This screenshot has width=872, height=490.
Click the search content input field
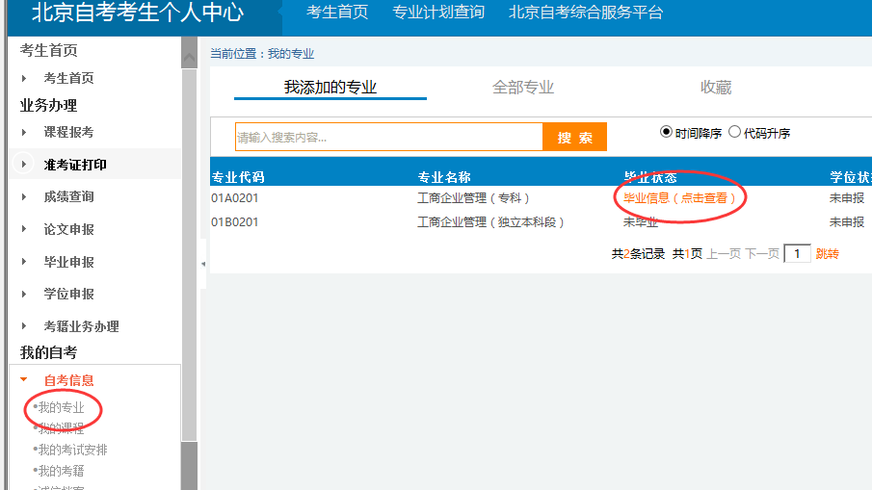[x=388, y=137]
